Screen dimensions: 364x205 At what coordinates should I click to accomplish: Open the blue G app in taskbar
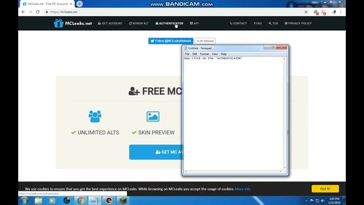67,200
